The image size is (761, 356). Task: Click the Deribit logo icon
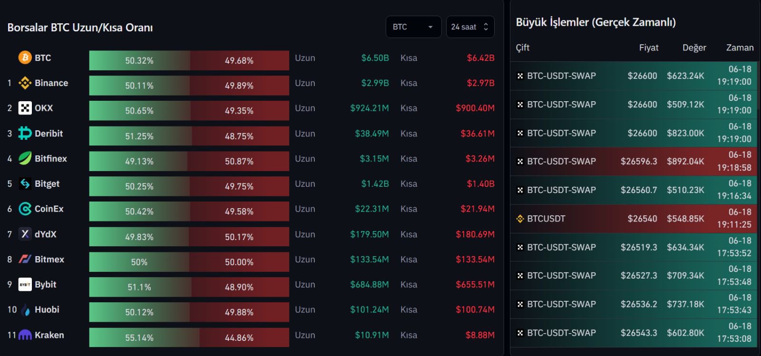pos(25,133)
